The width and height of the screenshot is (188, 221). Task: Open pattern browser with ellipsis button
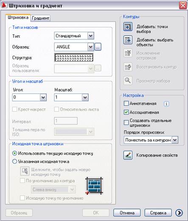tap(98, 47)
